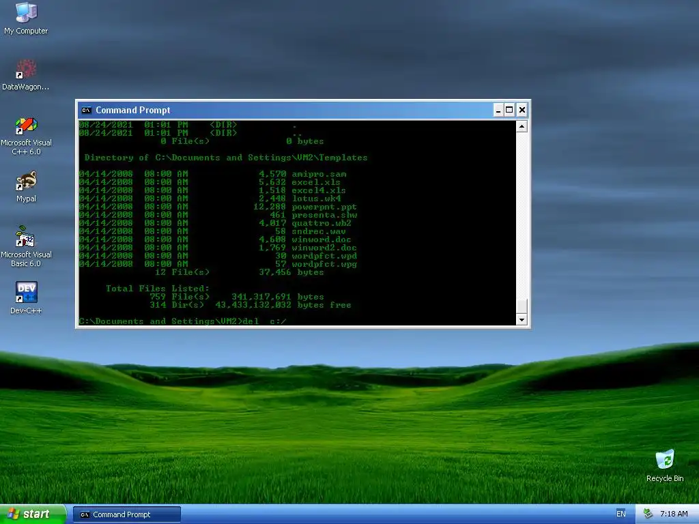The width and height of the screenshot is (699, 524).
Task: Click the quattro.wb2 file name
Action: coord(322,223)
